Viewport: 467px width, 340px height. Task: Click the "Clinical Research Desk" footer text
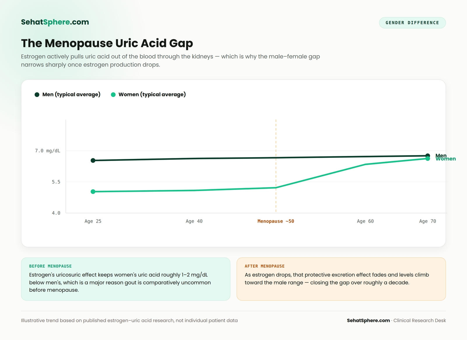tap(420, 320)
